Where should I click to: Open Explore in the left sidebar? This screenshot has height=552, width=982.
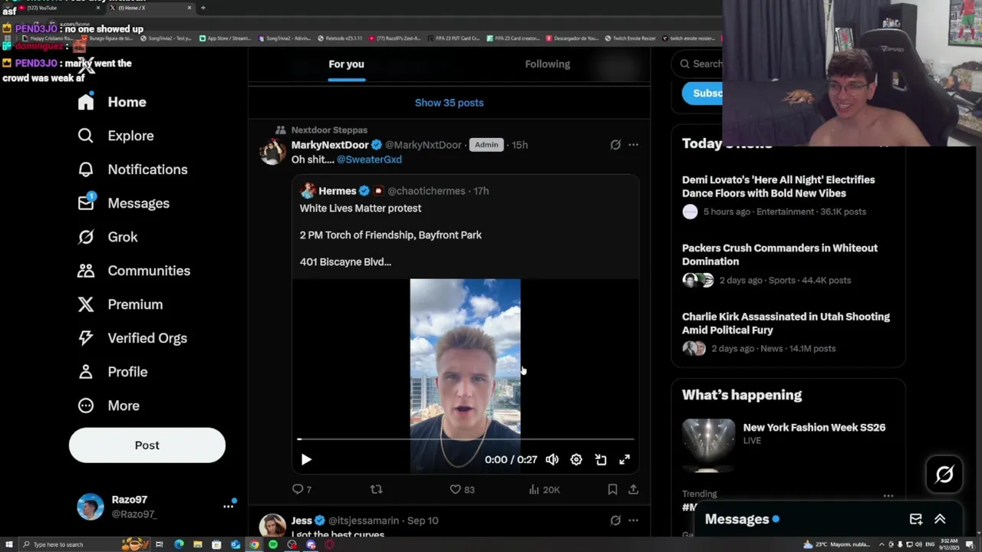click(116, 136)
